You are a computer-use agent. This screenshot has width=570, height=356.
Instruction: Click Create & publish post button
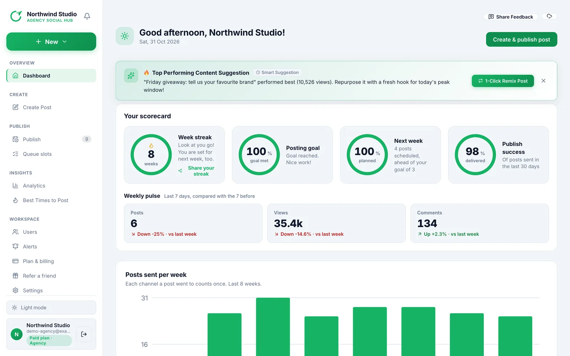point(522,40)
